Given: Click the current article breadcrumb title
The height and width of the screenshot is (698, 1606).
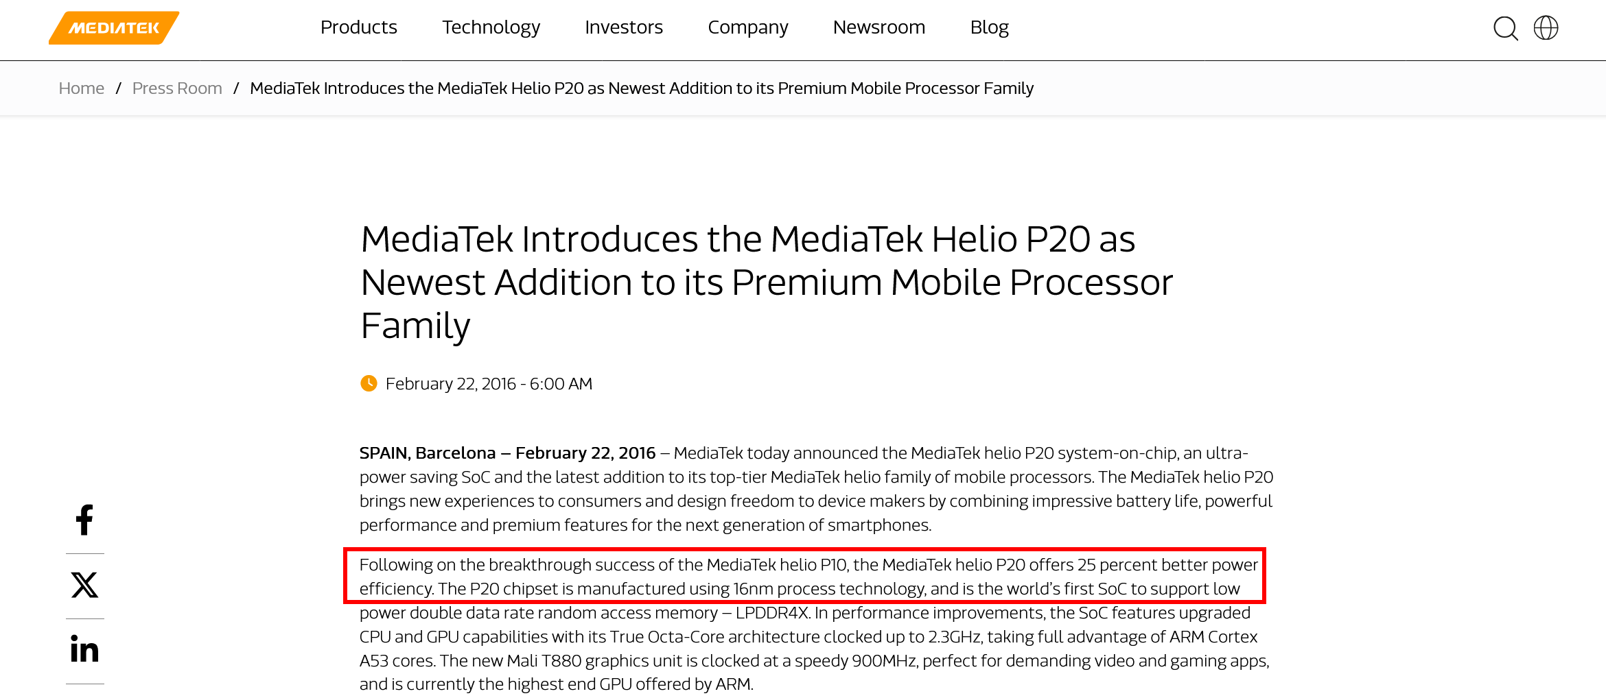Looking at the screenshot, I should pos(641,88).
